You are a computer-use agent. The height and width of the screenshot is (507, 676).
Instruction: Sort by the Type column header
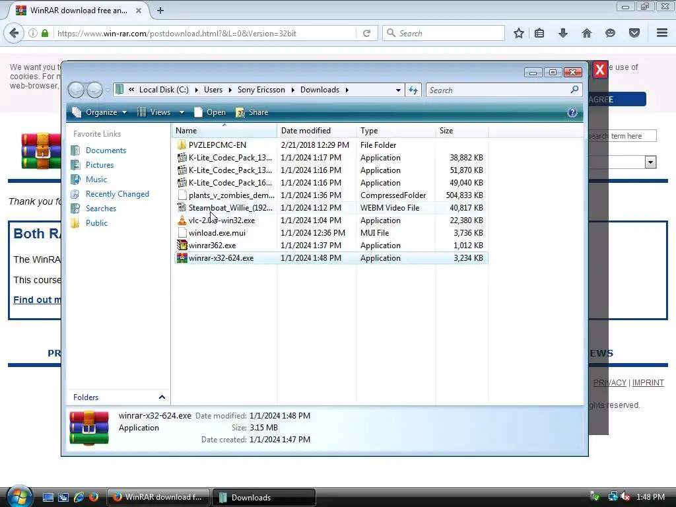[x=396, y=131]
